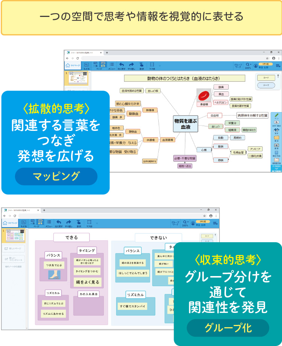This screenshot has height=346, width=282.
Task: Select 力の入れ具合 label
Action: pyautogui.click(x=88, y=294)
